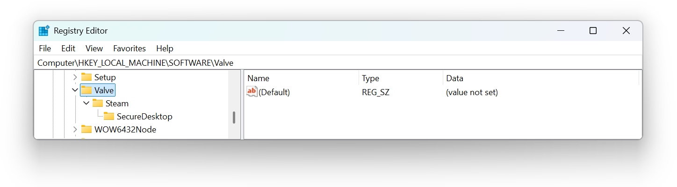
Task: Click the Steam folder icon
Action: click(x=98, y=103)
